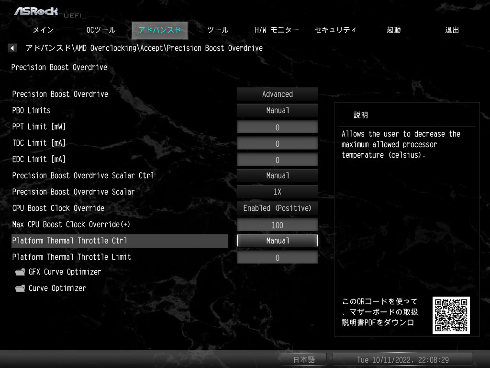Screen dimensions: 490x368
Task: Click the description text about processor temperature
Action: (x=401, y=144)
